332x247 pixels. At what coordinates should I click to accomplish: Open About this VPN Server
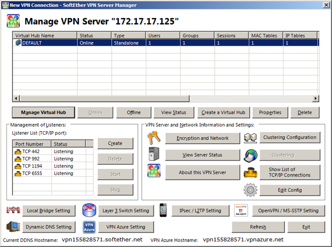coord(203,172)
